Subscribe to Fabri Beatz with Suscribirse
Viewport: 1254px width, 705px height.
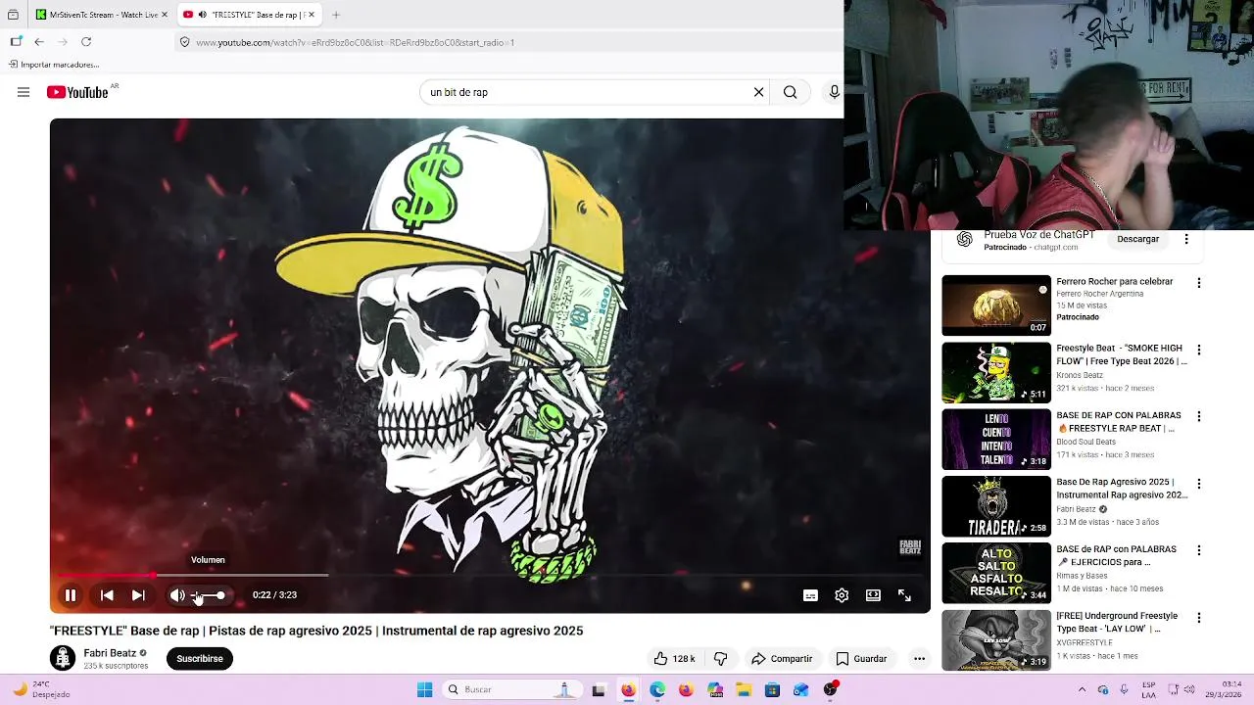[200, 659]
